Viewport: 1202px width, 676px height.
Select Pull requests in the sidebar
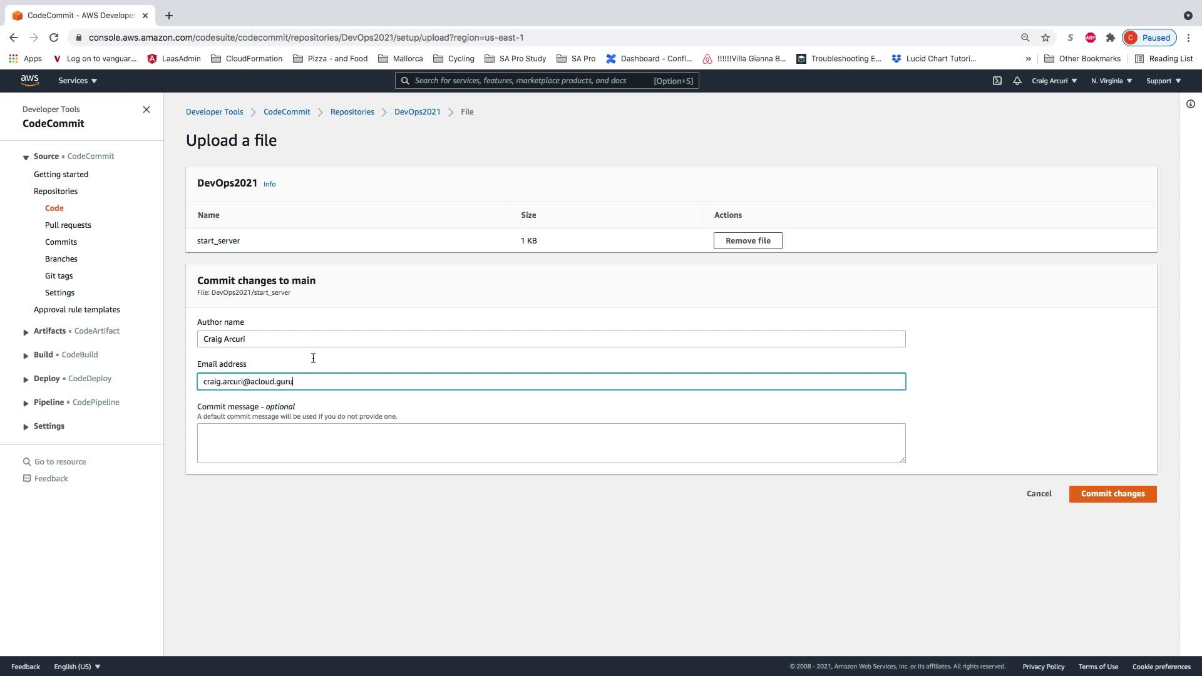coord(68,225)
